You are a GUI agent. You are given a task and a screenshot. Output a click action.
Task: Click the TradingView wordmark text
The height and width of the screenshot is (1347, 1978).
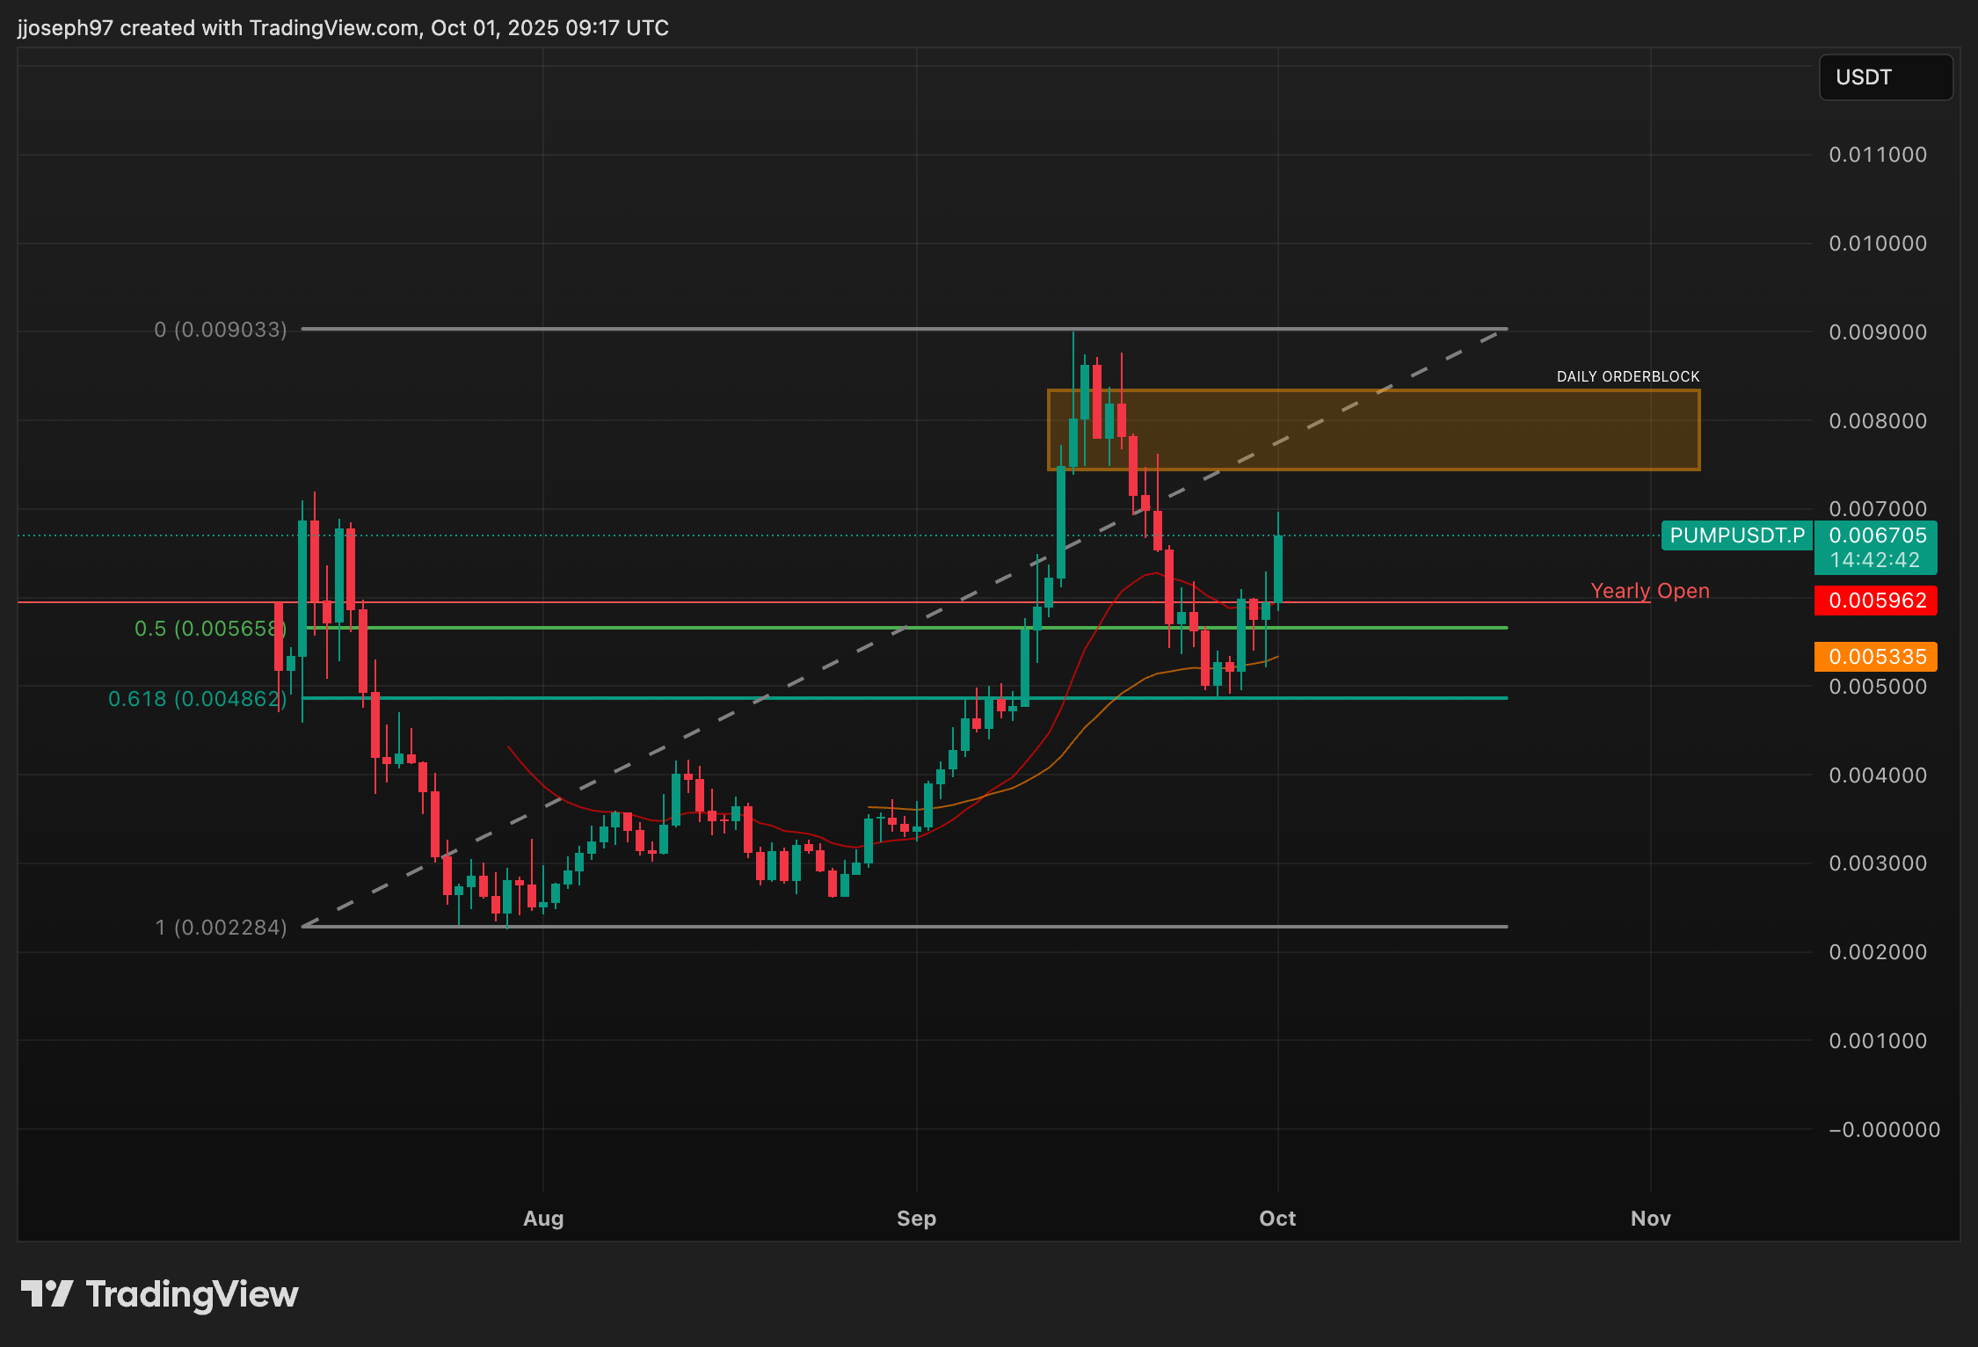pyautogui.click(x=192, y=1294)
